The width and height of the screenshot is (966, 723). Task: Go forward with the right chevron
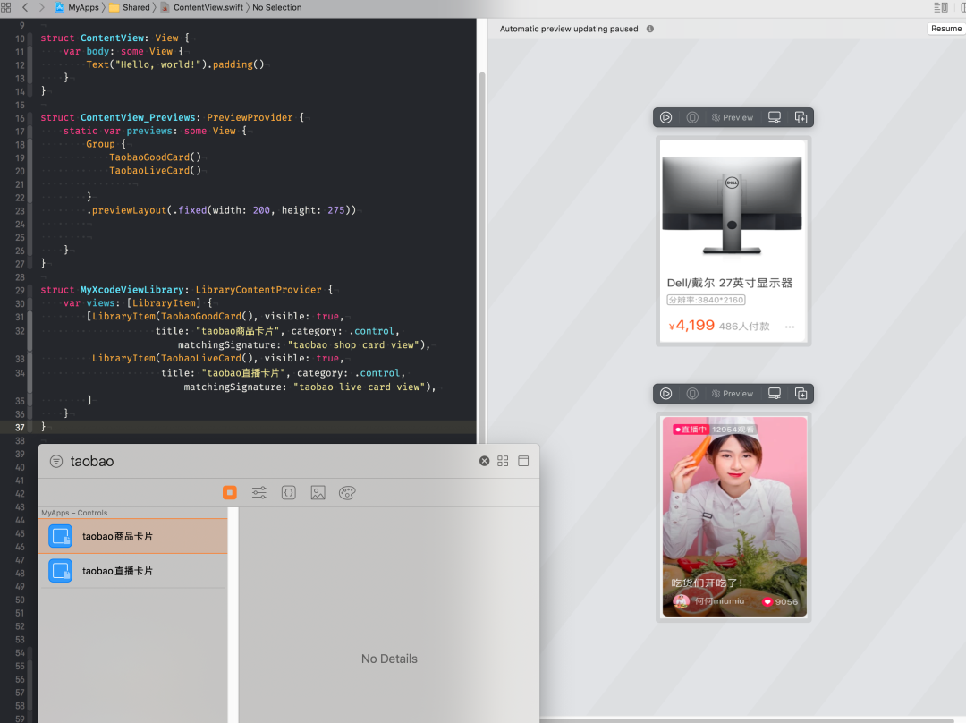point(41,7)
